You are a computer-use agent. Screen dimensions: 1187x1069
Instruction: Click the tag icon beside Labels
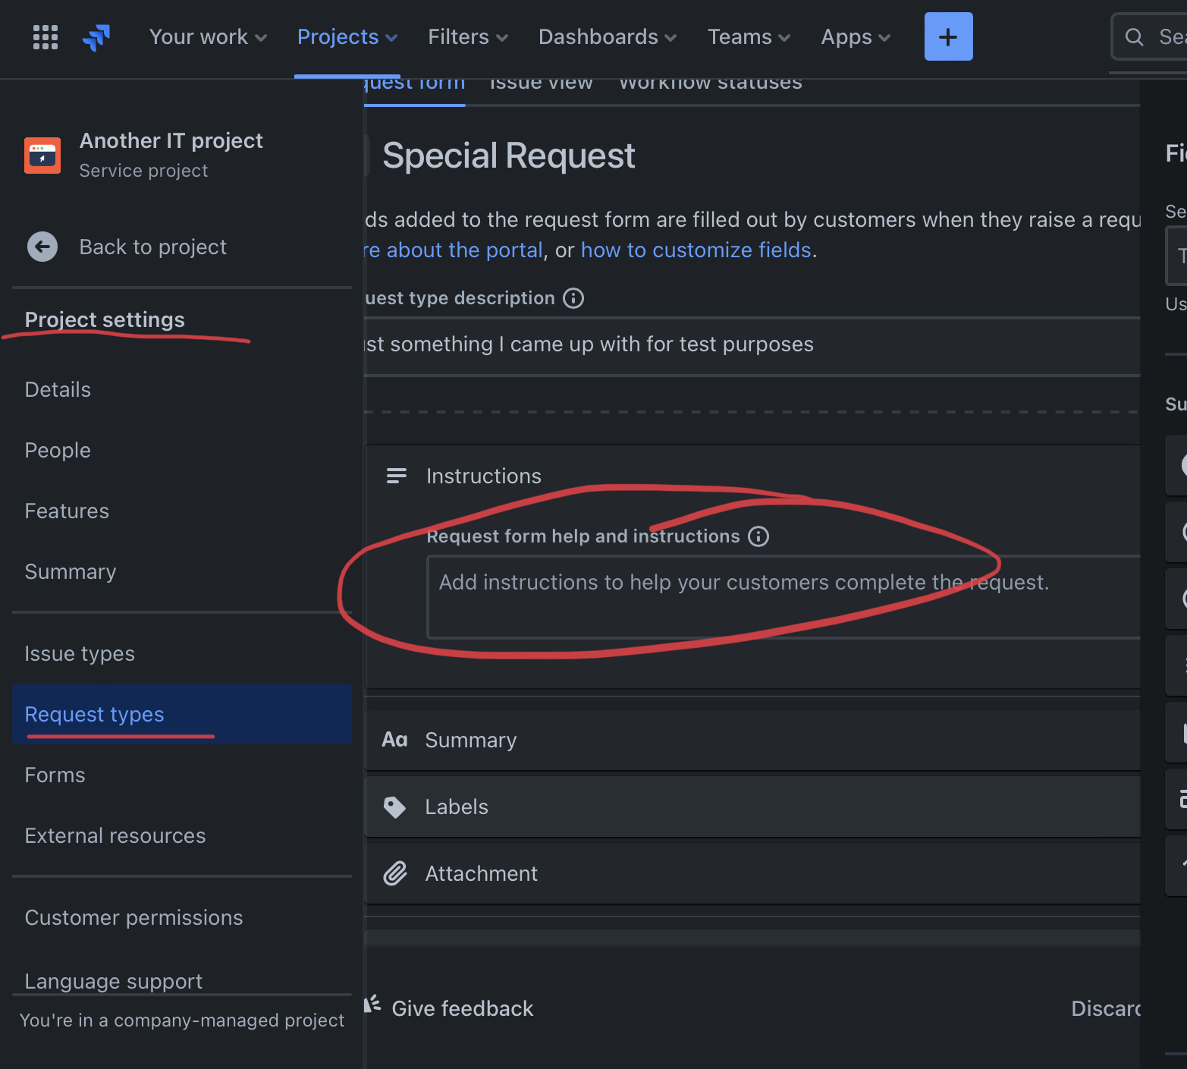[x=395, y=806]
